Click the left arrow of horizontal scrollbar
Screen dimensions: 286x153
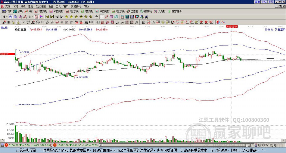[100, 145]
